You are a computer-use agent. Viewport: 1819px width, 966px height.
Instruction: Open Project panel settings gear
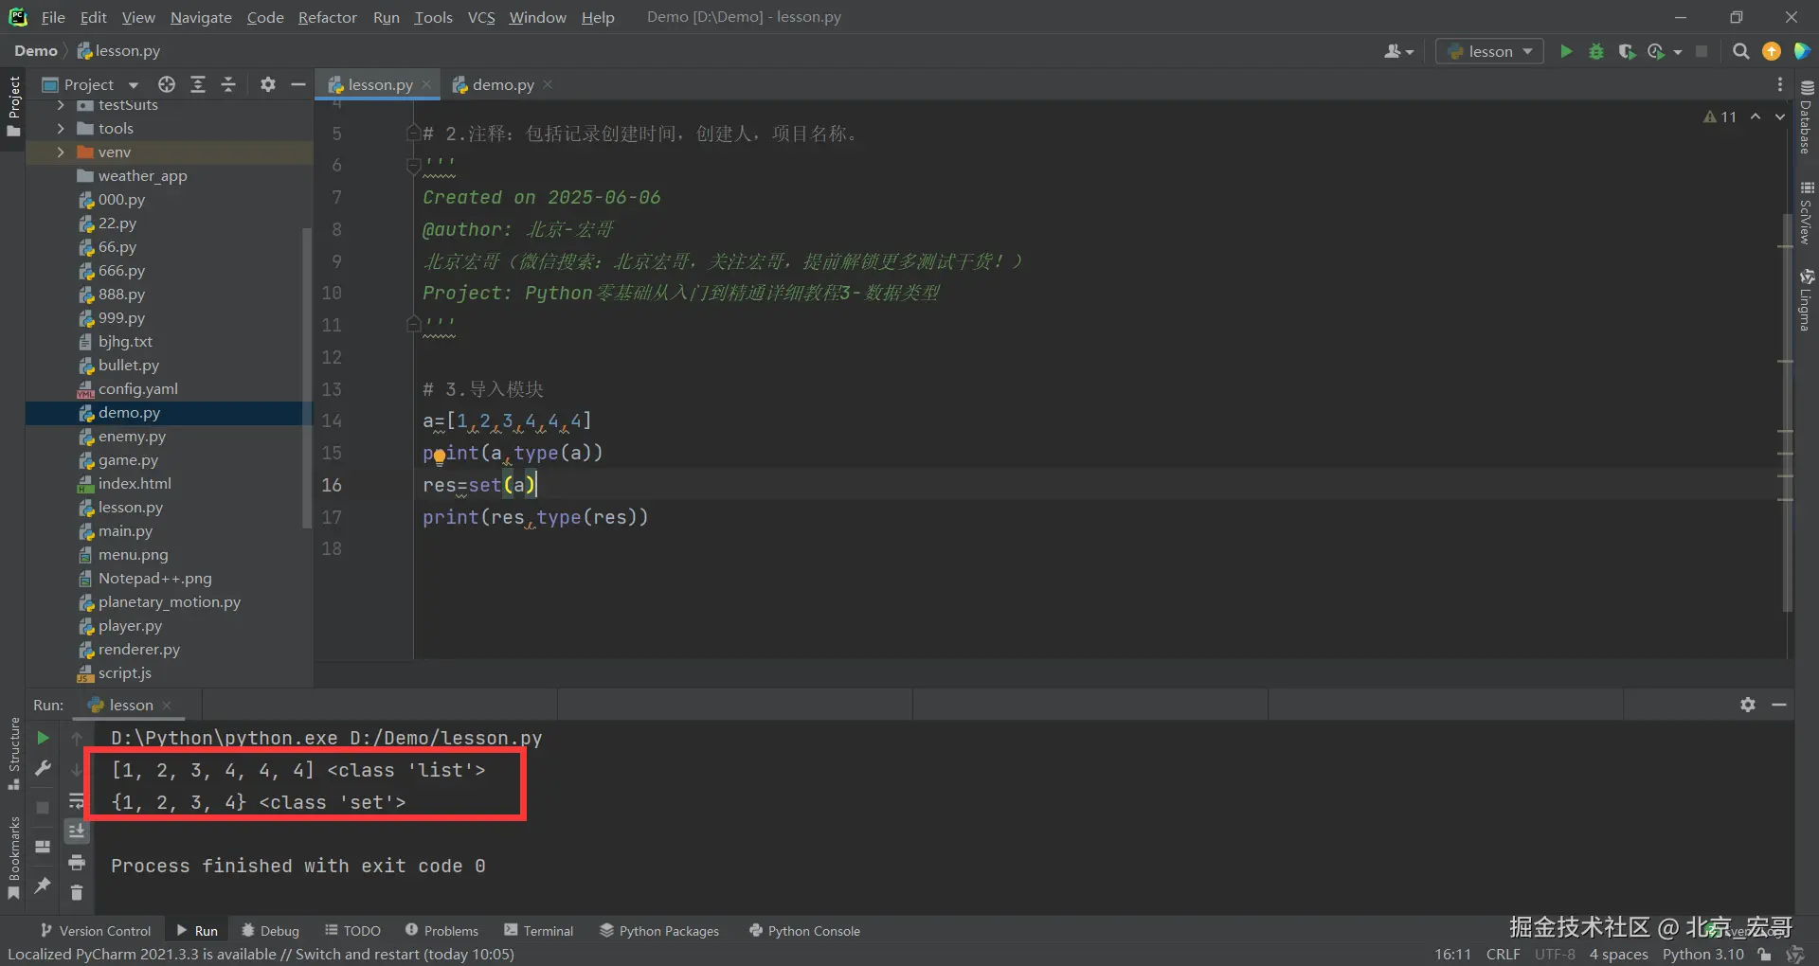[x=267, y=84]
